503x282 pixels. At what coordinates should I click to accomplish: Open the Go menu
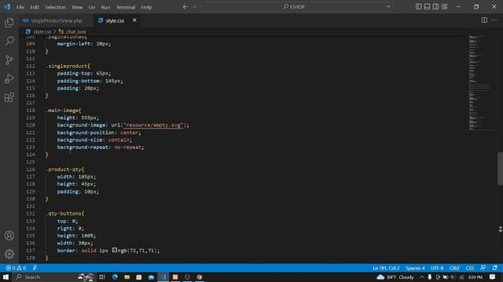(92, 7)
